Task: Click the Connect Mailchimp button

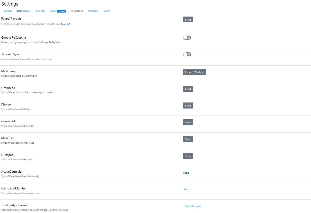Action: tap(195, 72)
